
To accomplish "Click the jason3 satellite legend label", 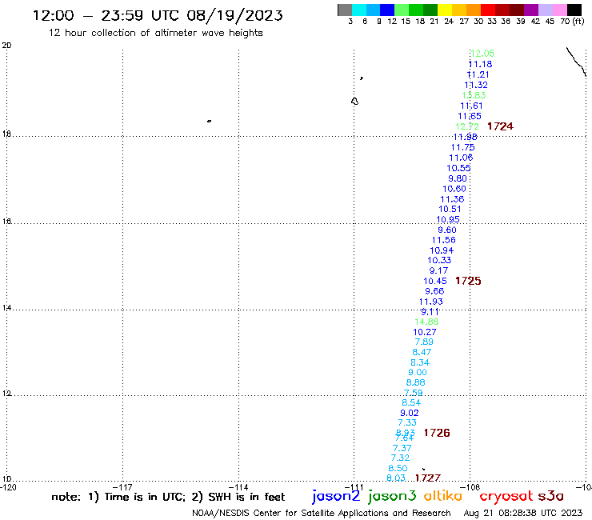I will pos(392,496).
